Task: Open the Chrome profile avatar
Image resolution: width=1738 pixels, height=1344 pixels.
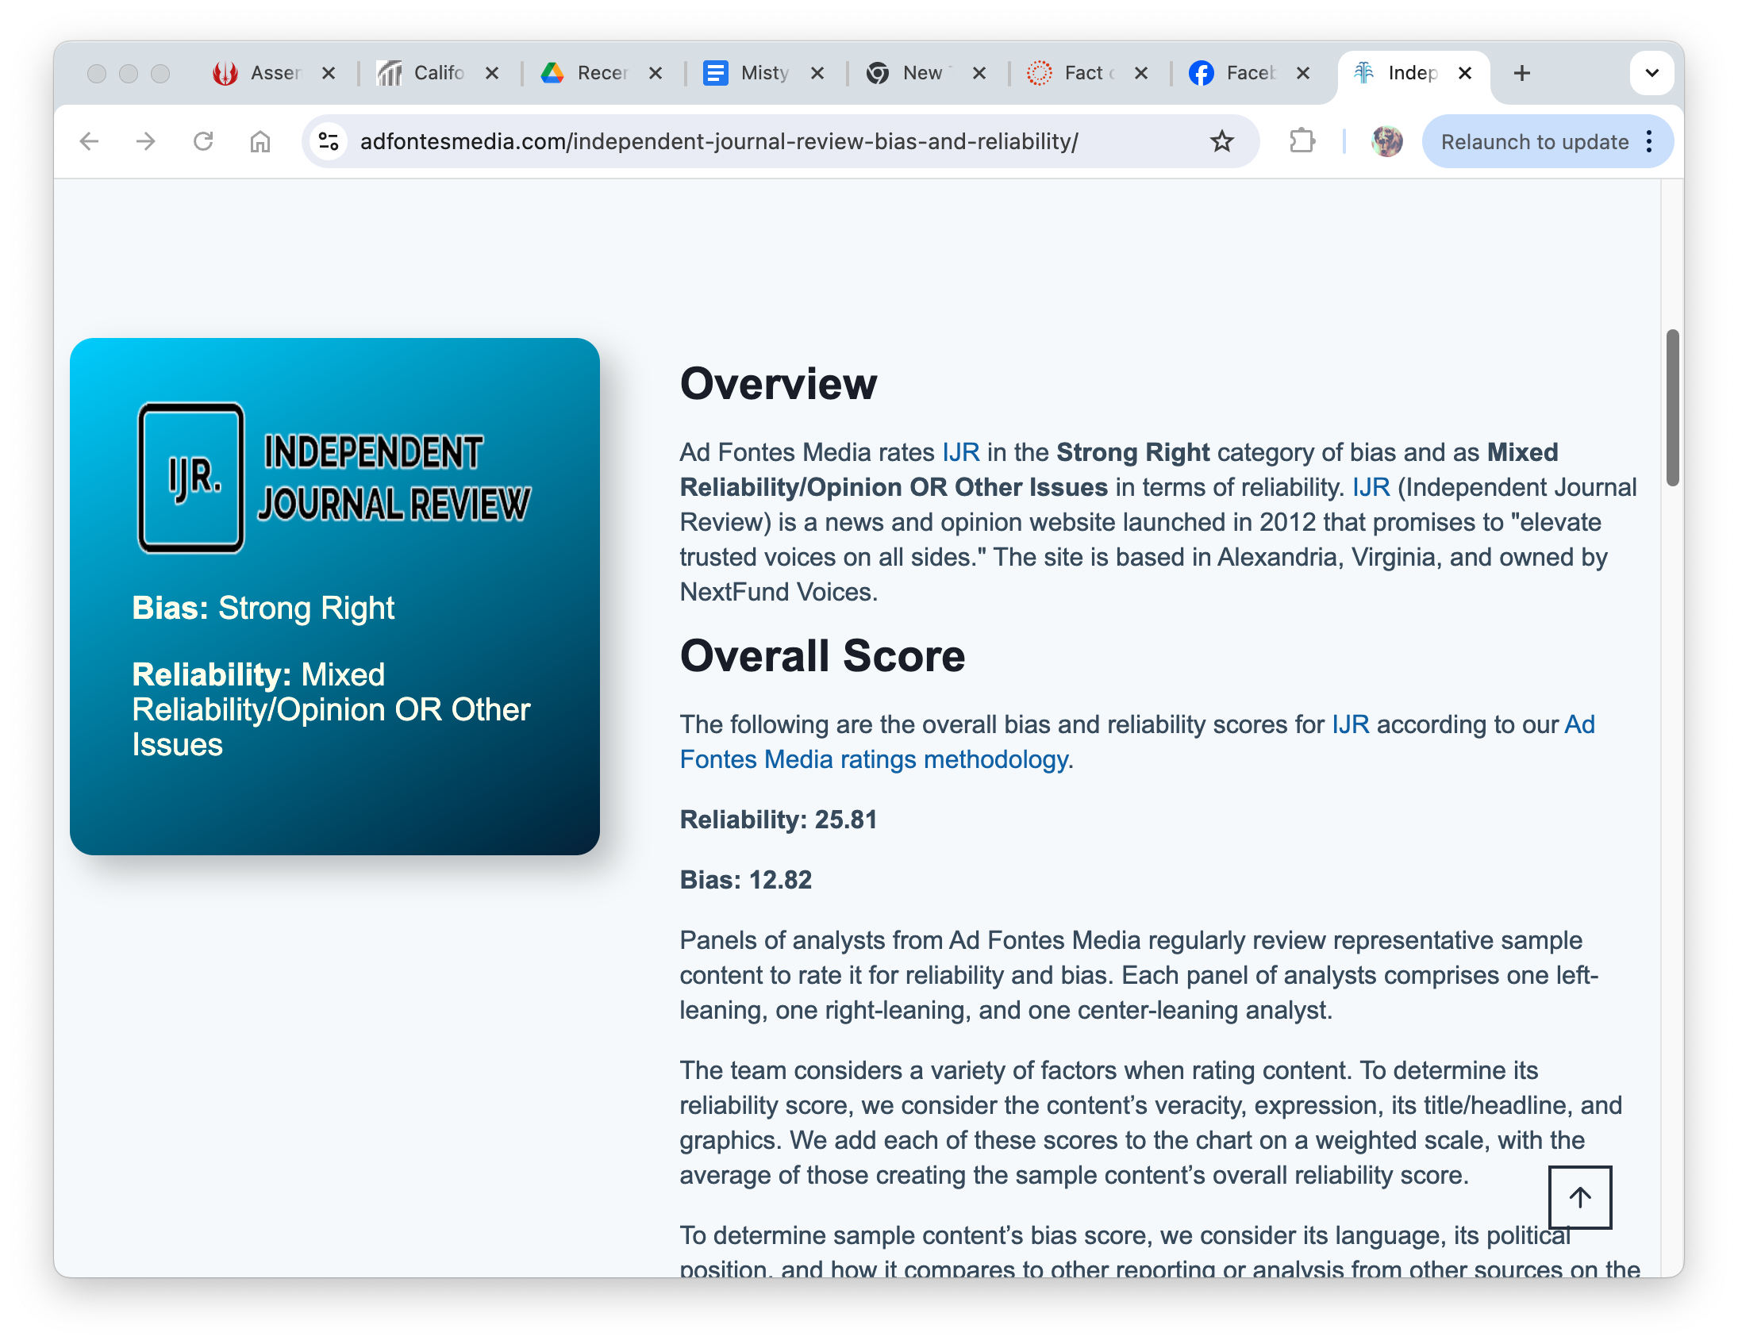Action: [x=1386, y=142]
